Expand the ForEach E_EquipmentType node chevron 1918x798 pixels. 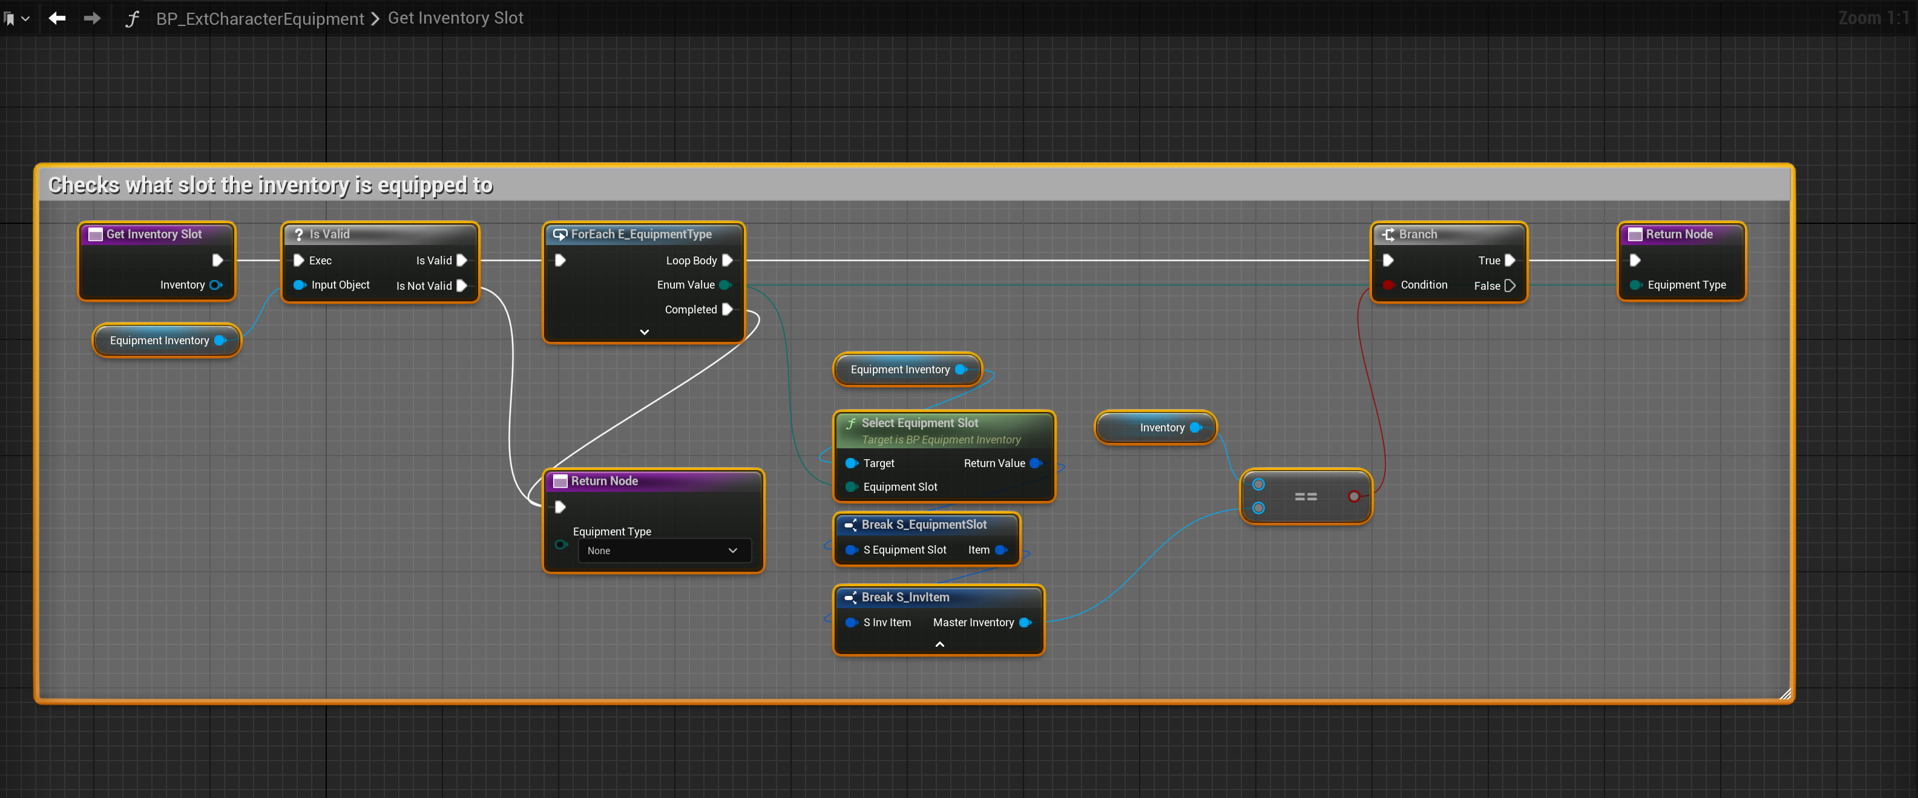coord(644,332)
